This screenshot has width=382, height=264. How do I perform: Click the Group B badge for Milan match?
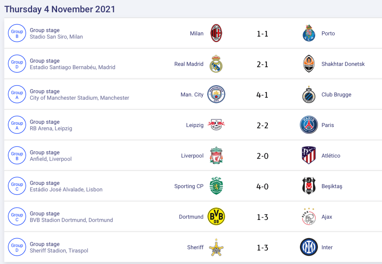(x=17, y=34)
